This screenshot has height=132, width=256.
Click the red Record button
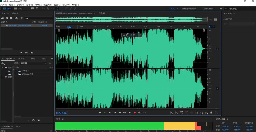click(x=134, y=113)
